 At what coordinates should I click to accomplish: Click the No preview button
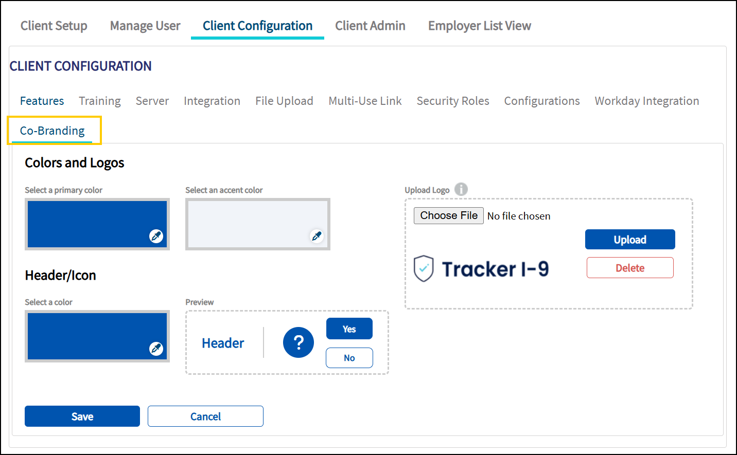349,358
